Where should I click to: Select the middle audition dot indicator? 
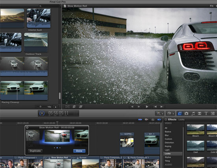tap(57, 147)
